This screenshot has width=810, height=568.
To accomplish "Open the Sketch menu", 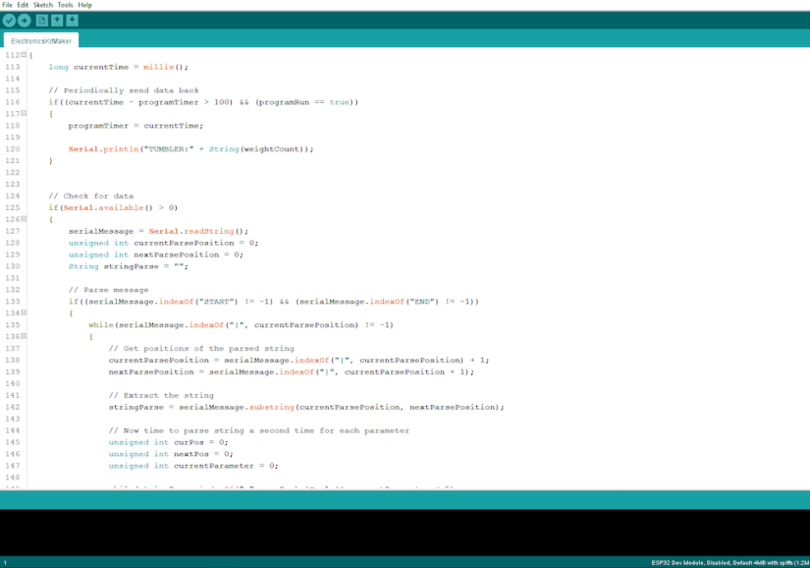I will click(43, 5).
